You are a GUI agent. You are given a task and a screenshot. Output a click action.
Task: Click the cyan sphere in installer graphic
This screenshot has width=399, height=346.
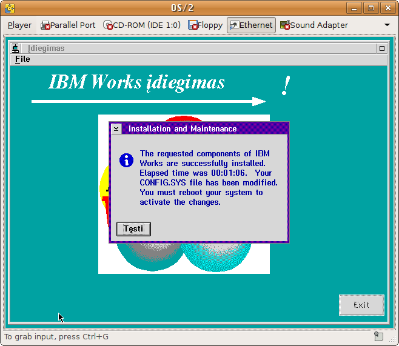(x=216, y=257)
